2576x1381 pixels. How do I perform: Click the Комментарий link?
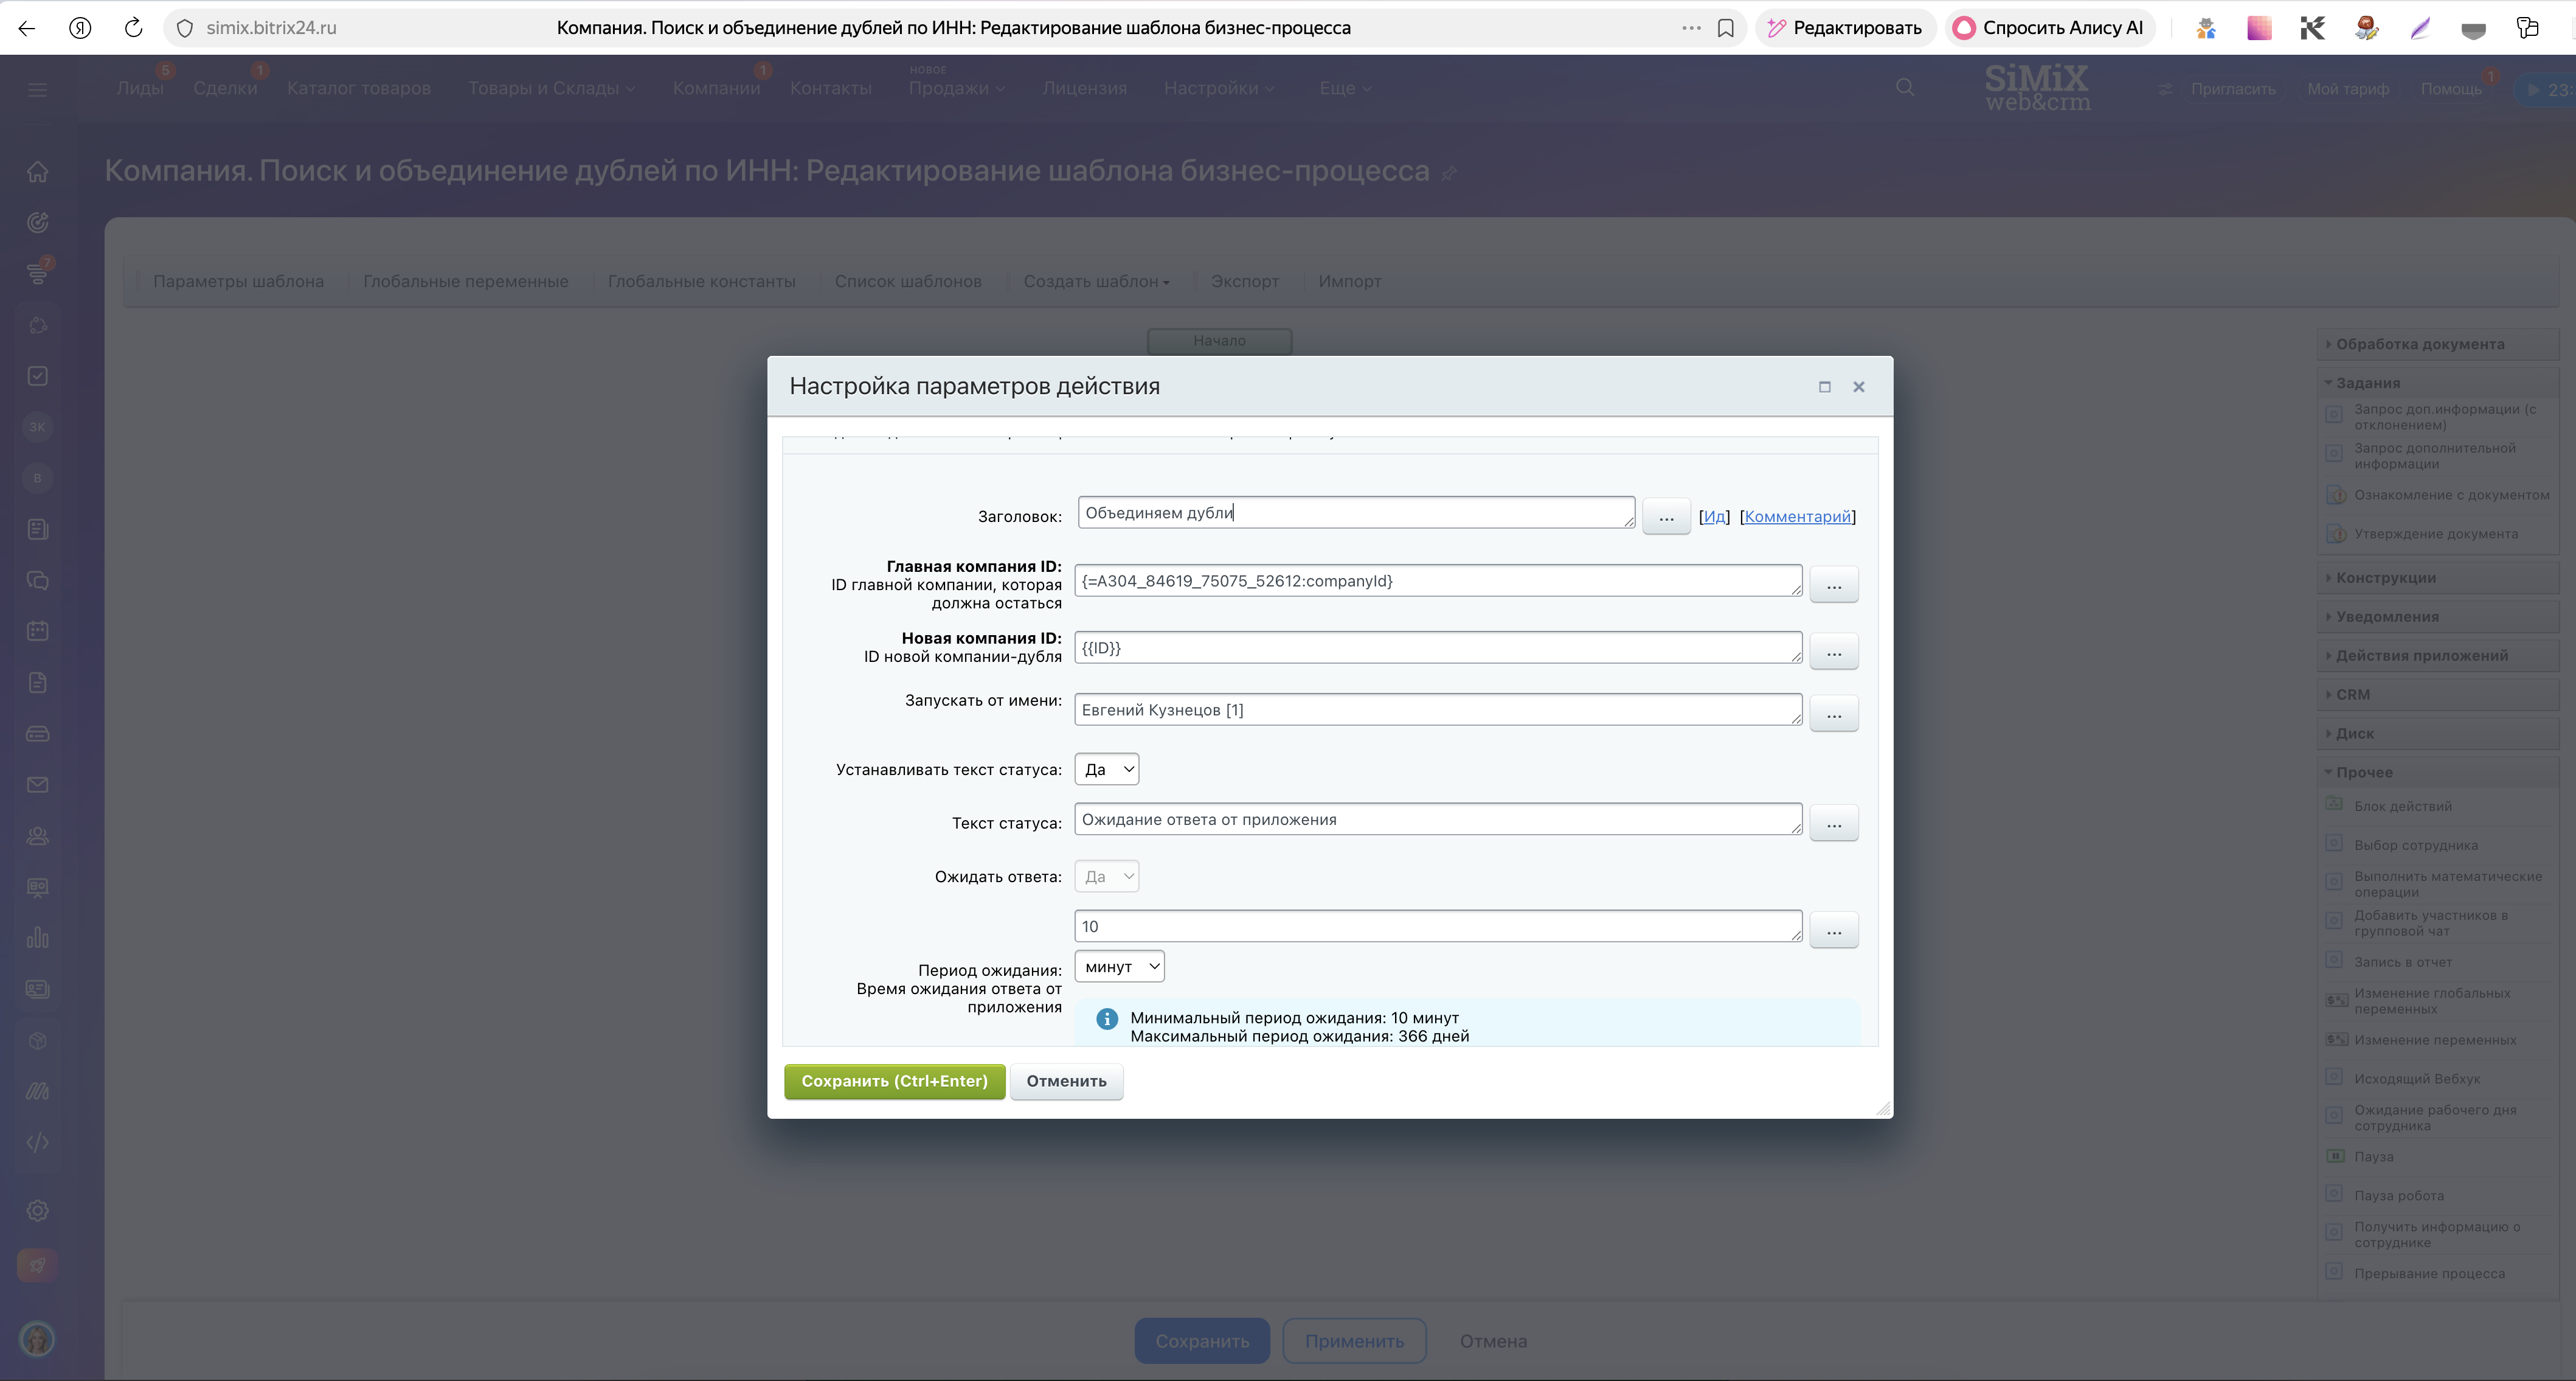click(1797, 517)
